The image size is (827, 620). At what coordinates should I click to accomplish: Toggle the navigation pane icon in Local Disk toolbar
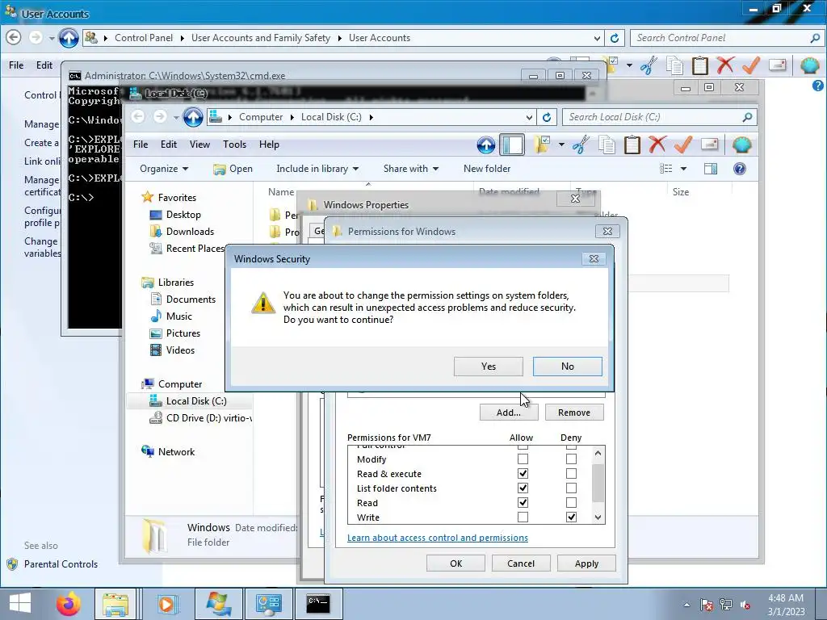point(512,145)
